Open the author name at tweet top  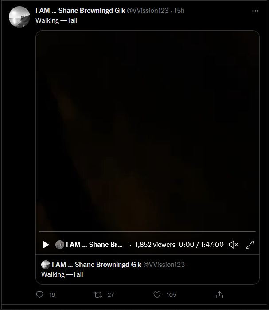pyautogui.click(x=80, y=11)
